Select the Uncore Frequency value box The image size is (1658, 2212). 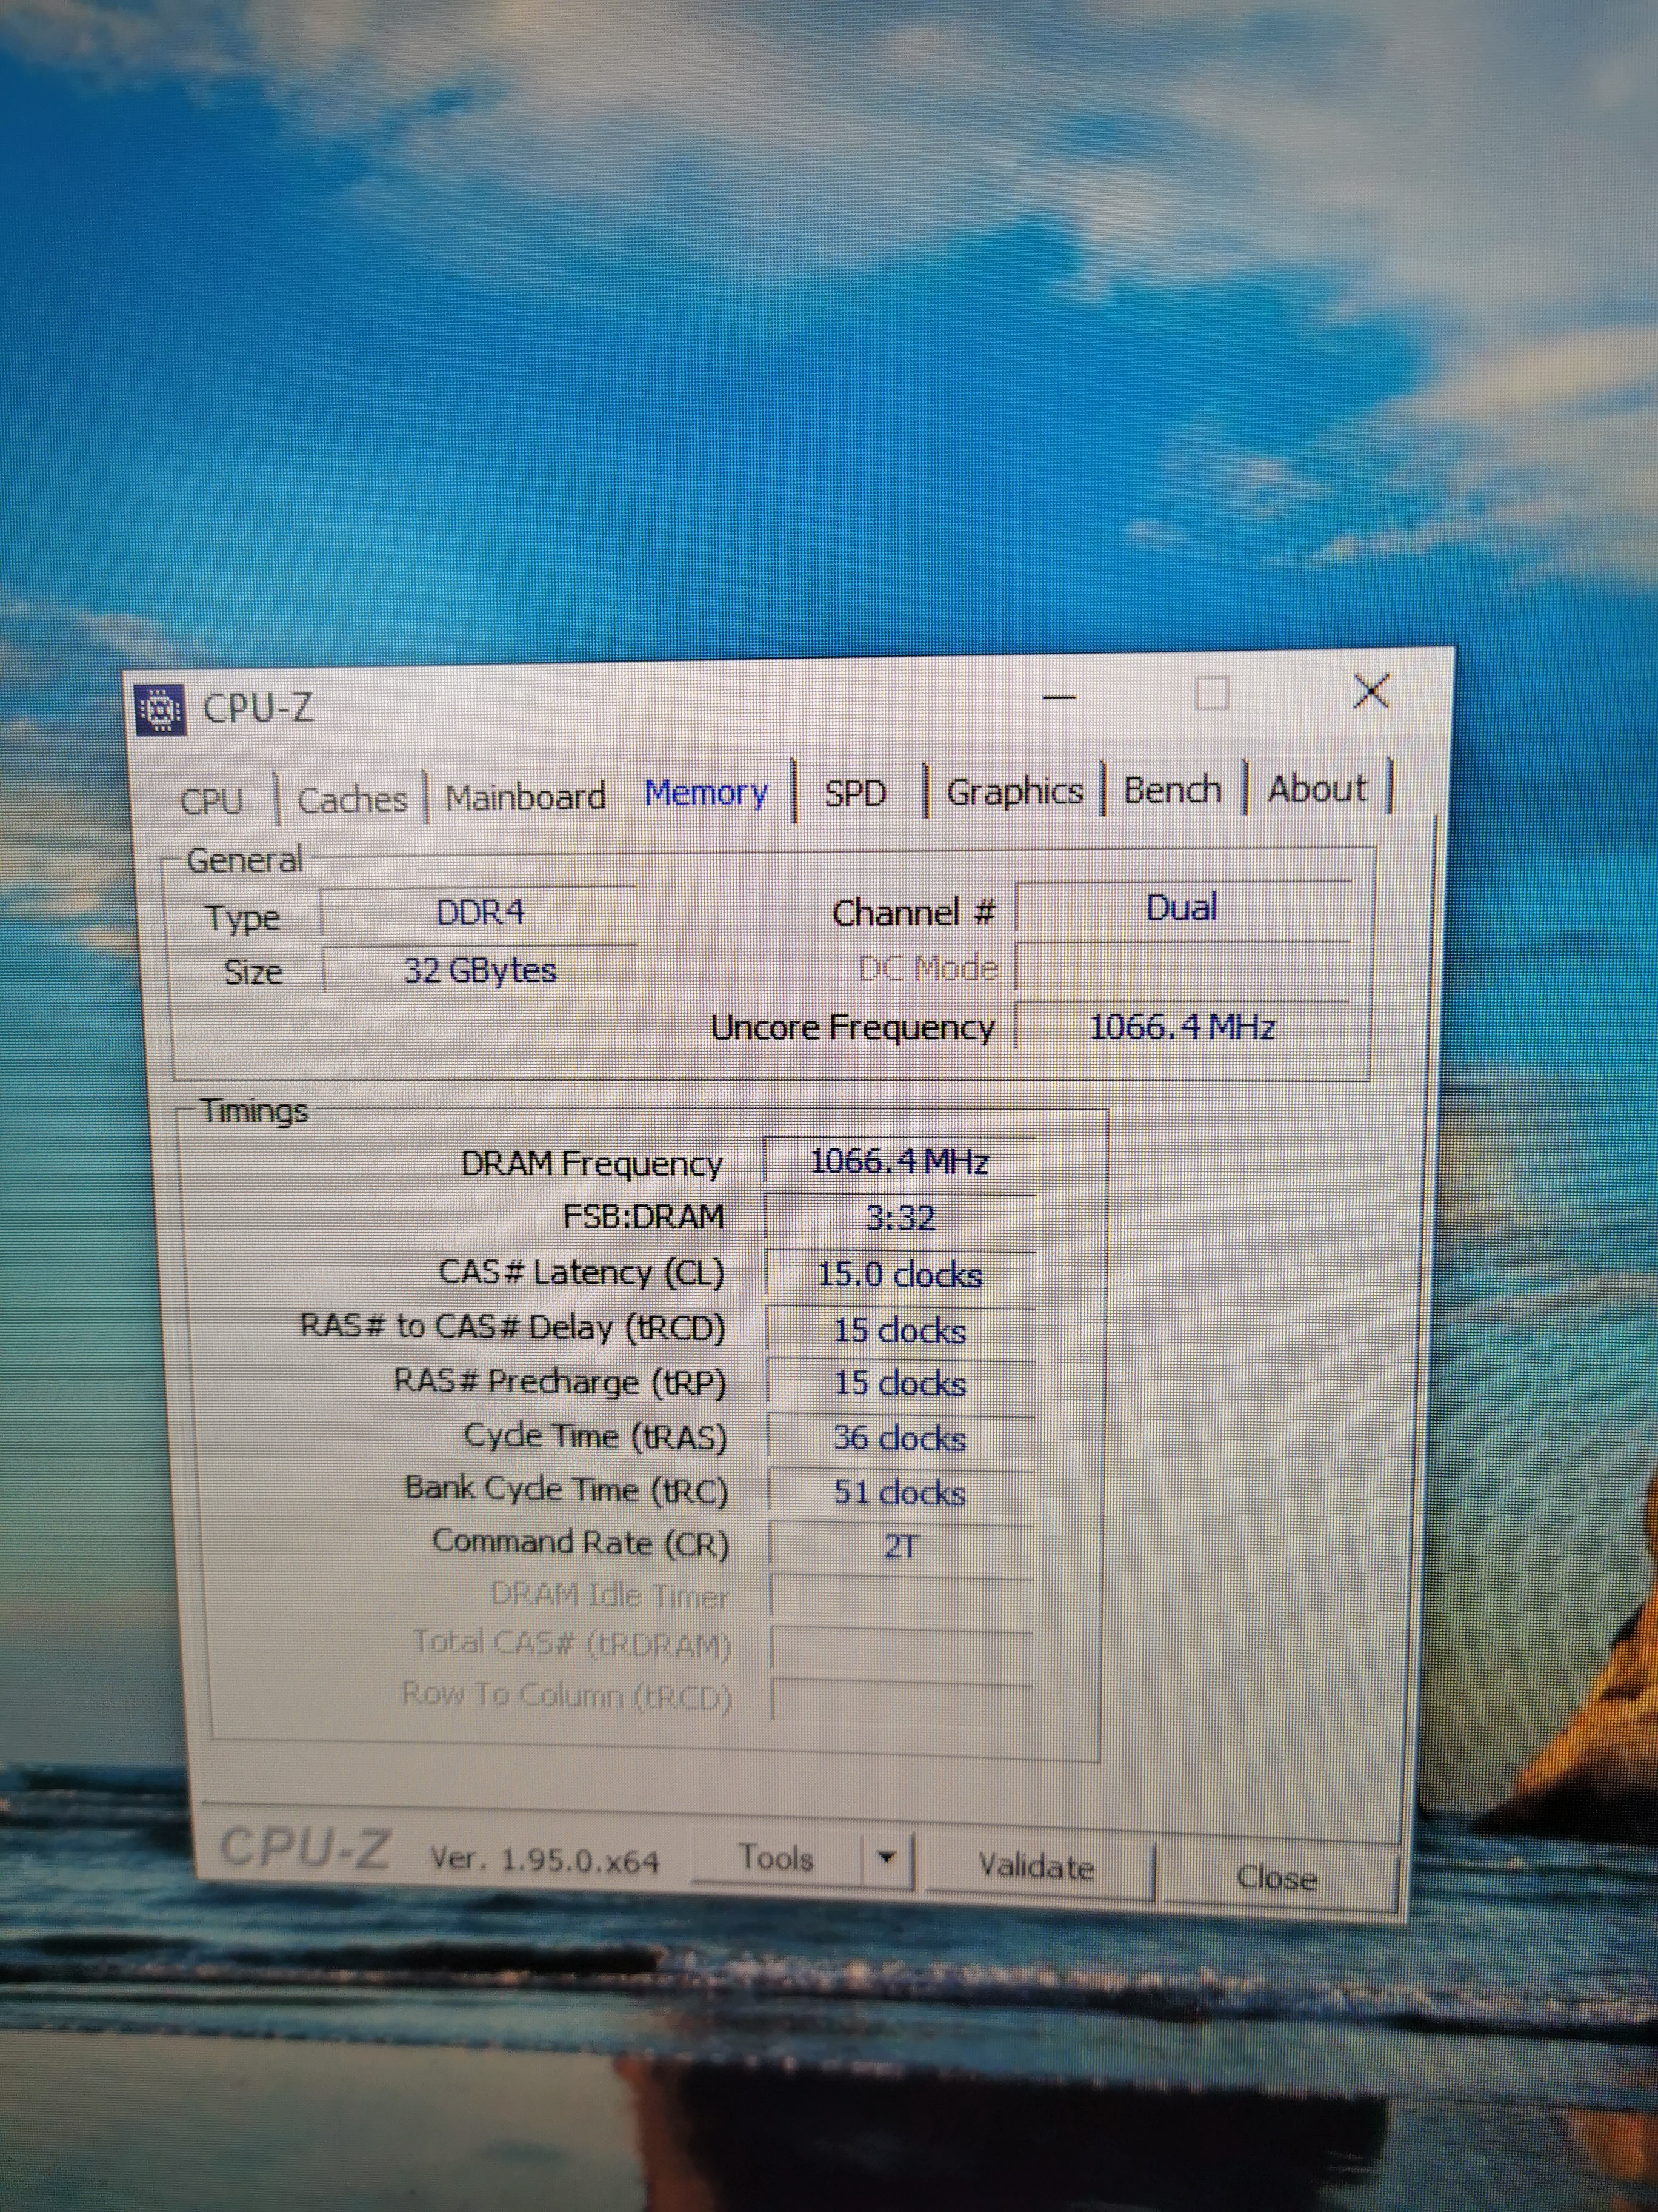[1181, 1027]
